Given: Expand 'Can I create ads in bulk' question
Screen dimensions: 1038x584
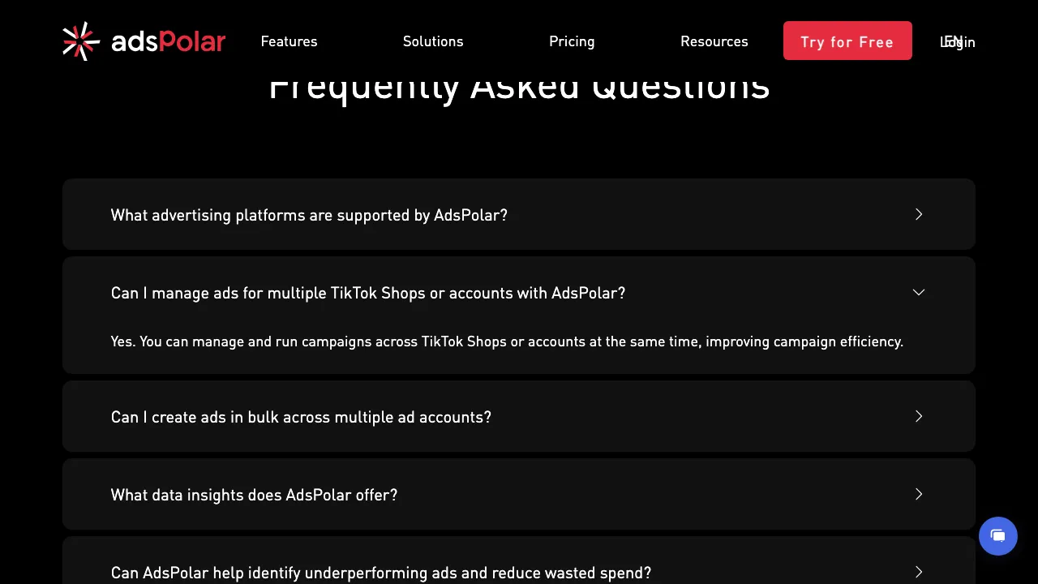Looking at the screenshot, I should point(301,416).
